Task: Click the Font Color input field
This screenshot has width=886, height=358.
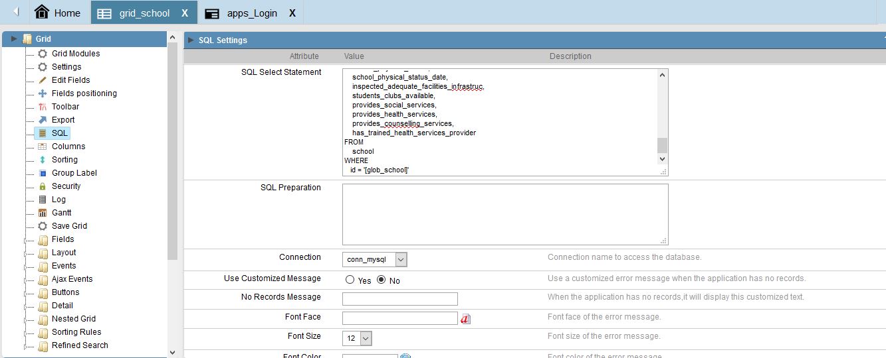Action: (370, 356)
